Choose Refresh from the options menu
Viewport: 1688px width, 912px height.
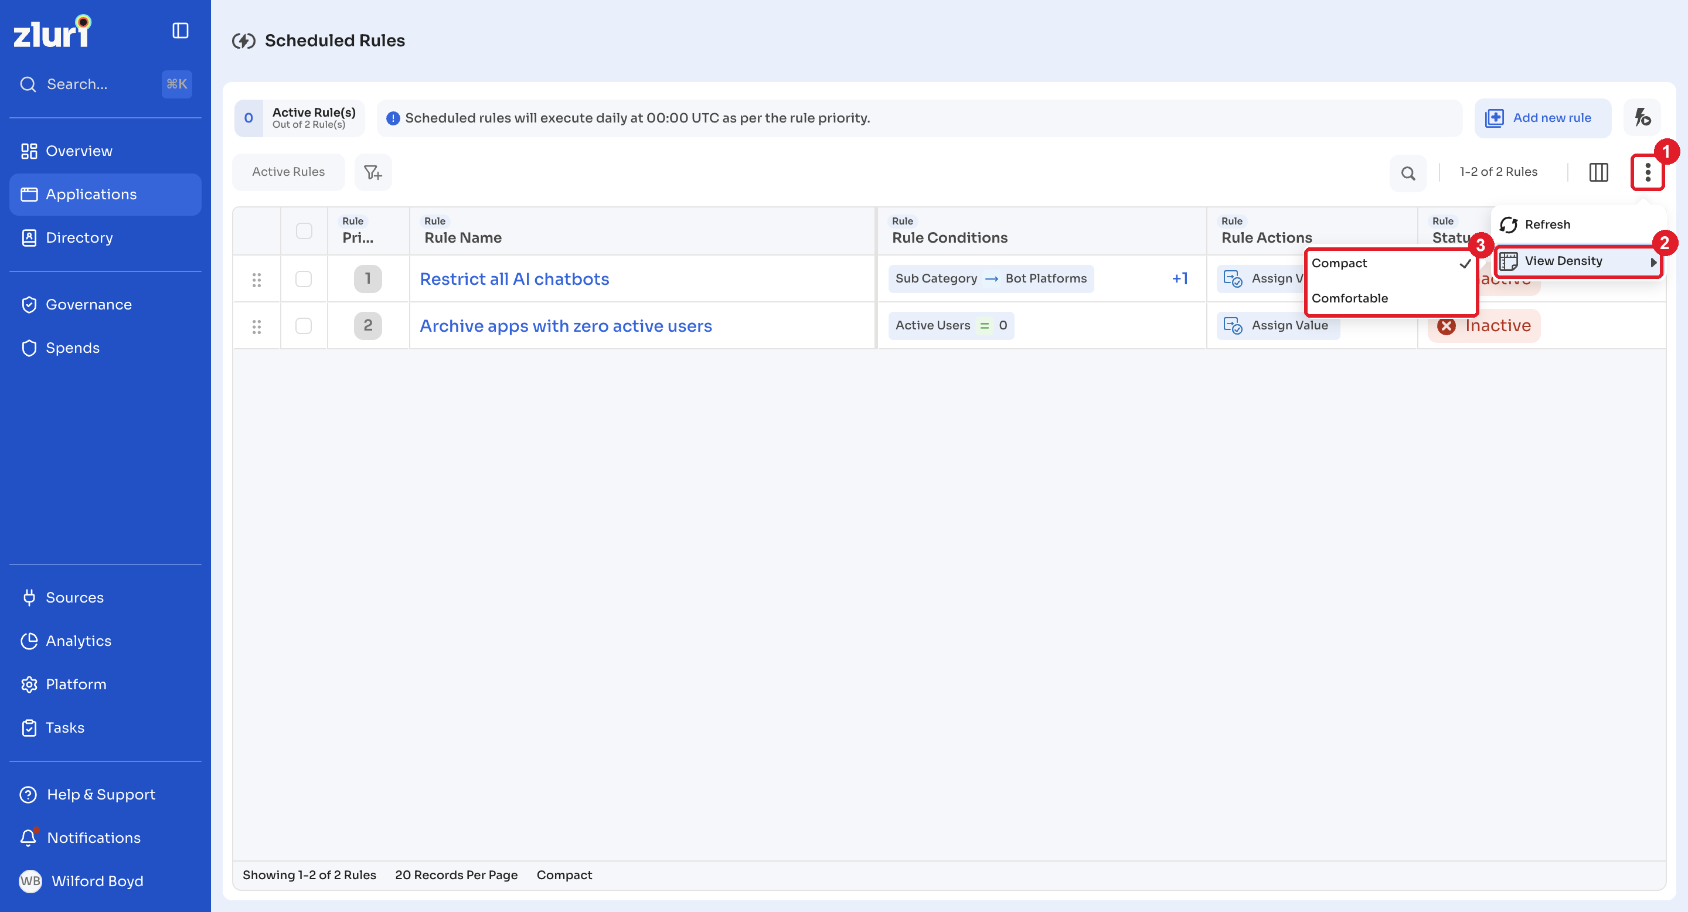[1578, 224]
